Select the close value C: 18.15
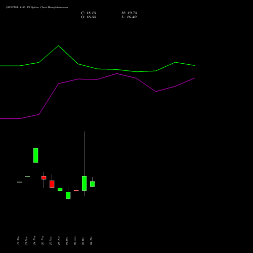 coord(89,13)
